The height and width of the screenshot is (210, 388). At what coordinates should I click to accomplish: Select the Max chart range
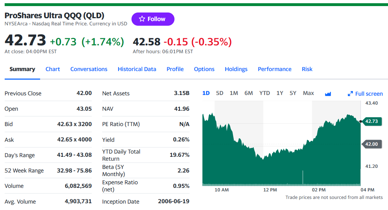(308, 93)
